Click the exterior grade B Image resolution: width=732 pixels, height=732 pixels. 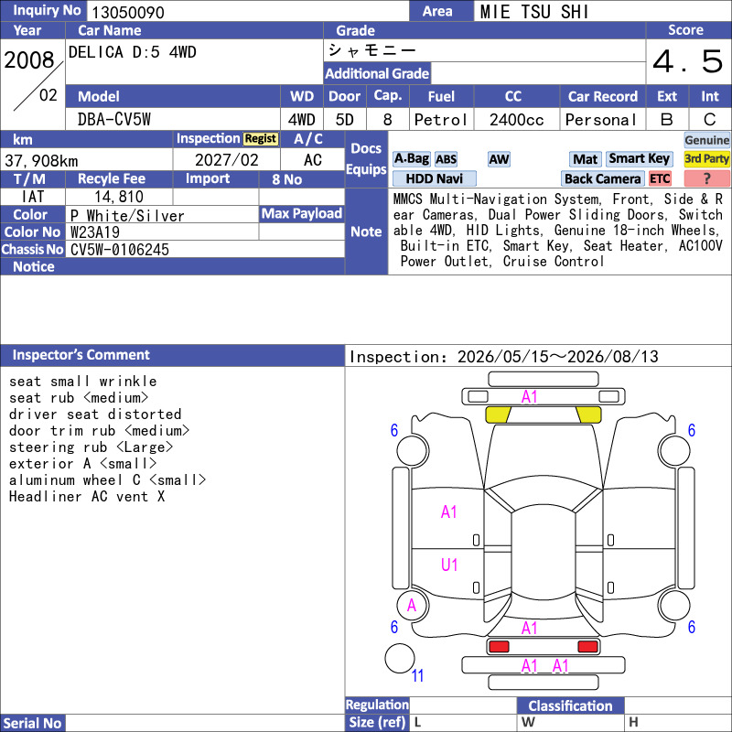667,120
